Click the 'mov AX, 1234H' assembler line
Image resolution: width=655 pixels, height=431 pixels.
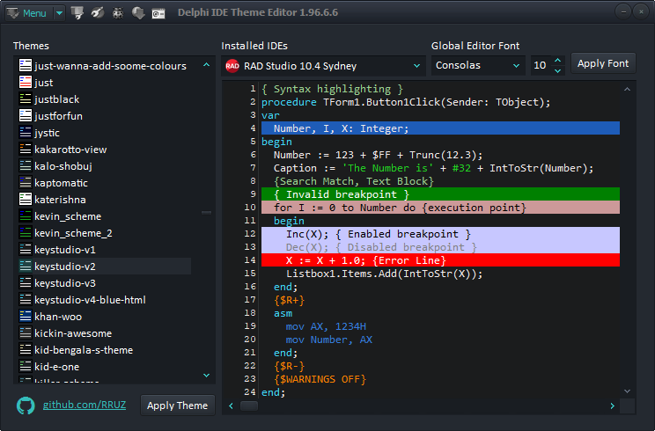[326, 326]
